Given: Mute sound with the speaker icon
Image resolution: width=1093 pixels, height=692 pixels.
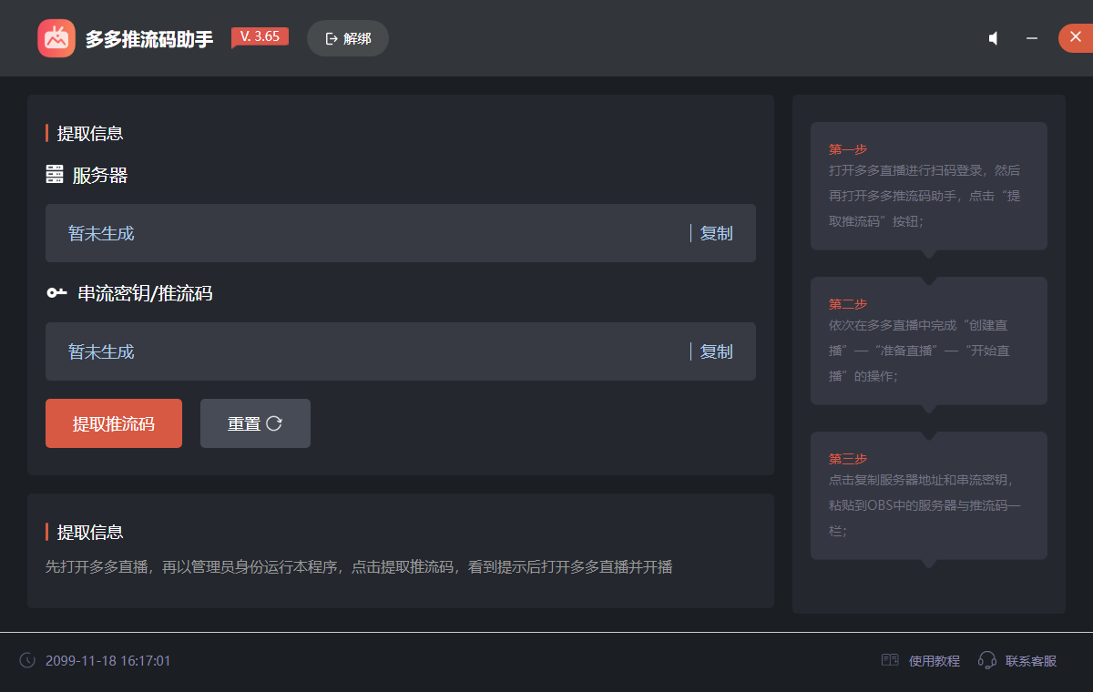Looking at the screenshot, I should [994, 38].
